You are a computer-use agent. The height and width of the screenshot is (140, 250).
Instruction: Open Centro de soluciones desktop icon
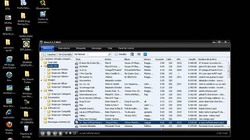pos(43,17)
